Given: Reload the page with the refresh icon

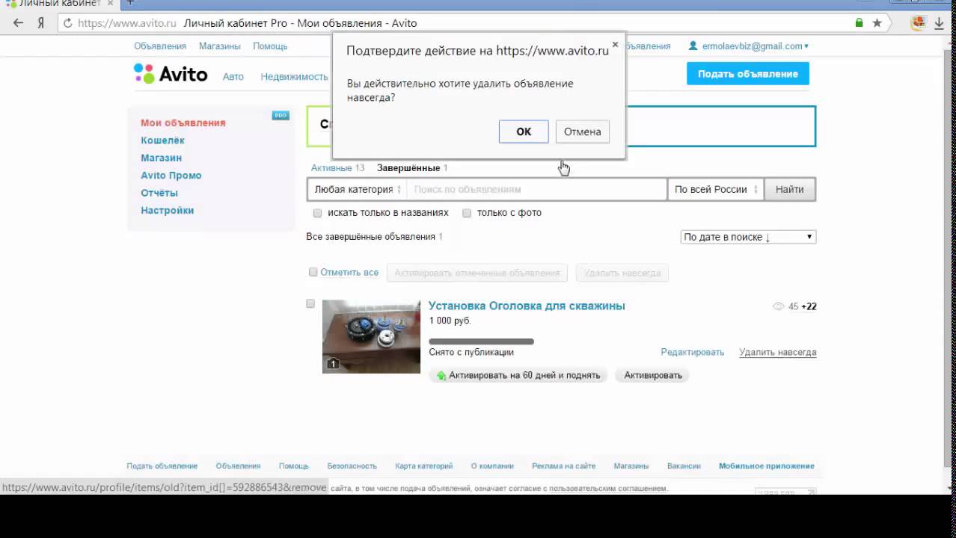Looking at the screenshot, I should (x=68, y=23).
